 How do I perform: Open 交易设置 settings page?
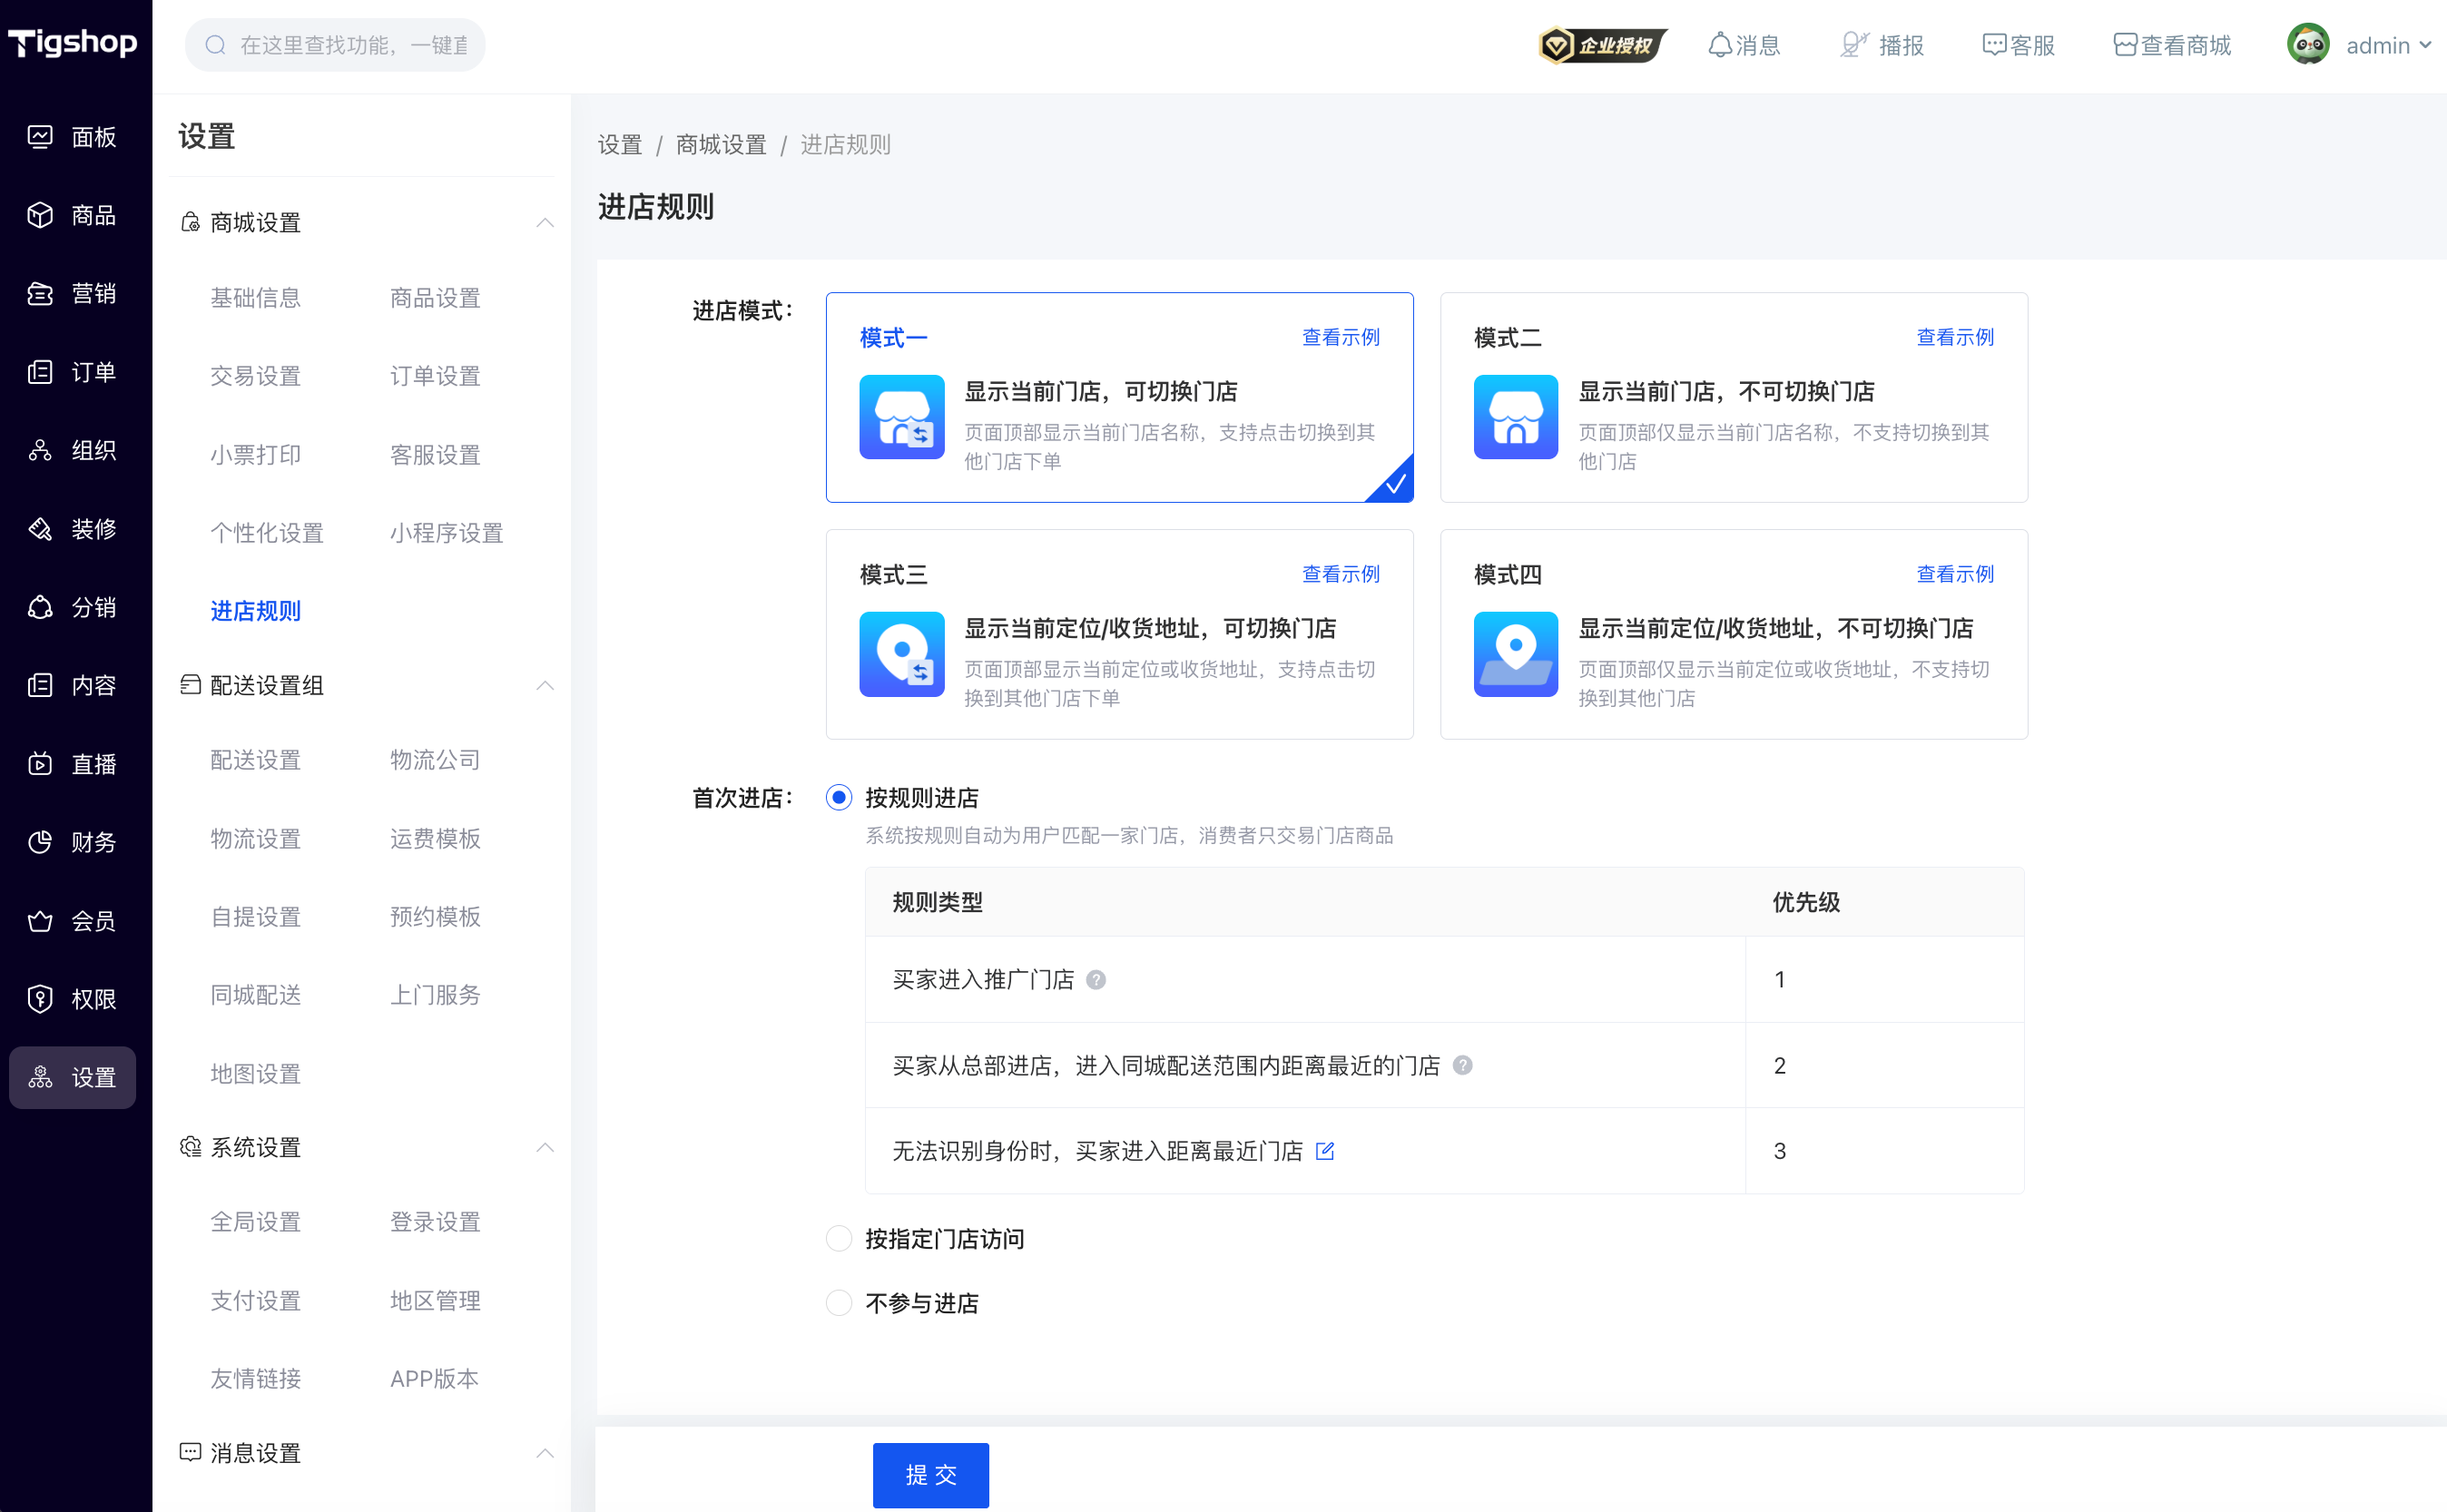(x=256, y=376)
